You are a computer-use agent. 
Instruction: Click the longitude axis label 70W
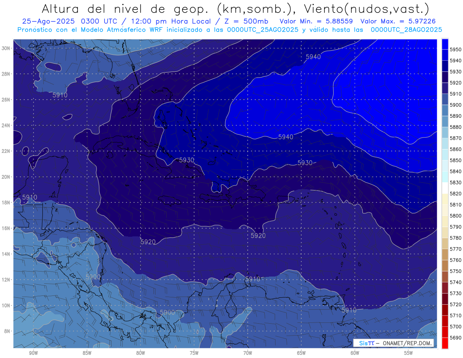248,353
